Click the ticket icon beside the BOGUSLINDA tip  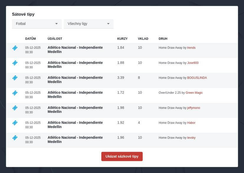[15, 78]
